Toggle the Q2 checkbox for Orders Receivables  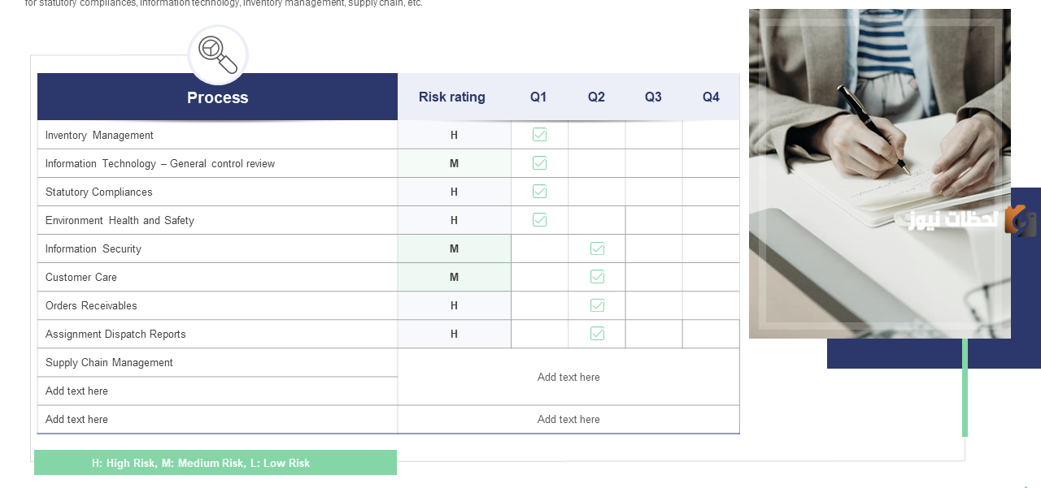pos(597,305)
